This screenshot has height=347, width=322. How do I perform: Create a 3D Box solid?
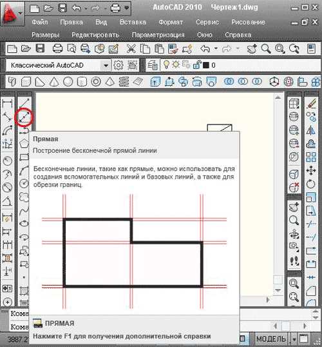point(26,82)
